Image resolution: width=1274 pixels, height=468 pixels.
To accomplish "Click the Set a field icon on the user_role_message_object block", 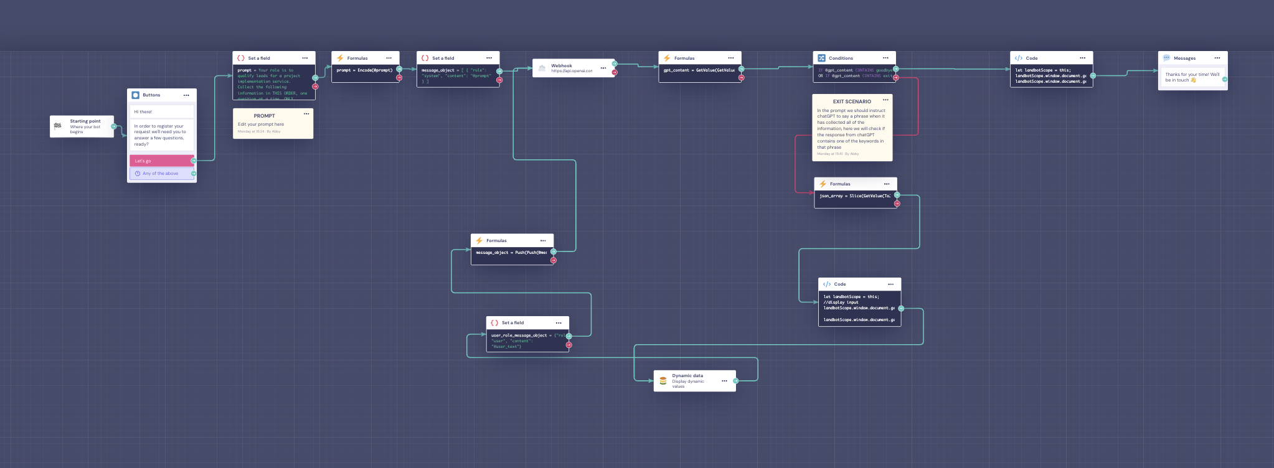I will point(494,322).
